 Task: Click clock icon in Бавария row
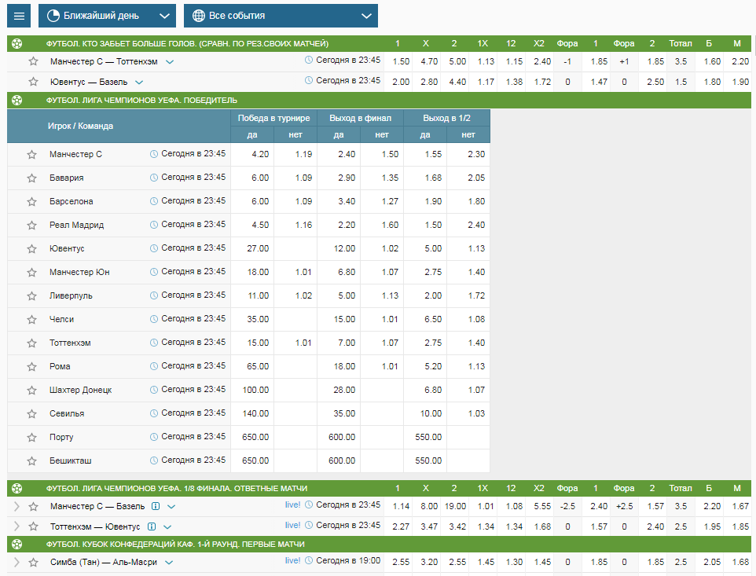click(154, 178)
